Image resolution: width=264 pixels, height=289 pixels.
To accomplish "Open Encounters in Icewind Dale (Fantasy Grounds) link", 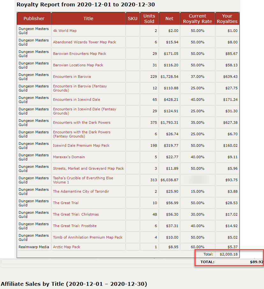I will [84, 111].
